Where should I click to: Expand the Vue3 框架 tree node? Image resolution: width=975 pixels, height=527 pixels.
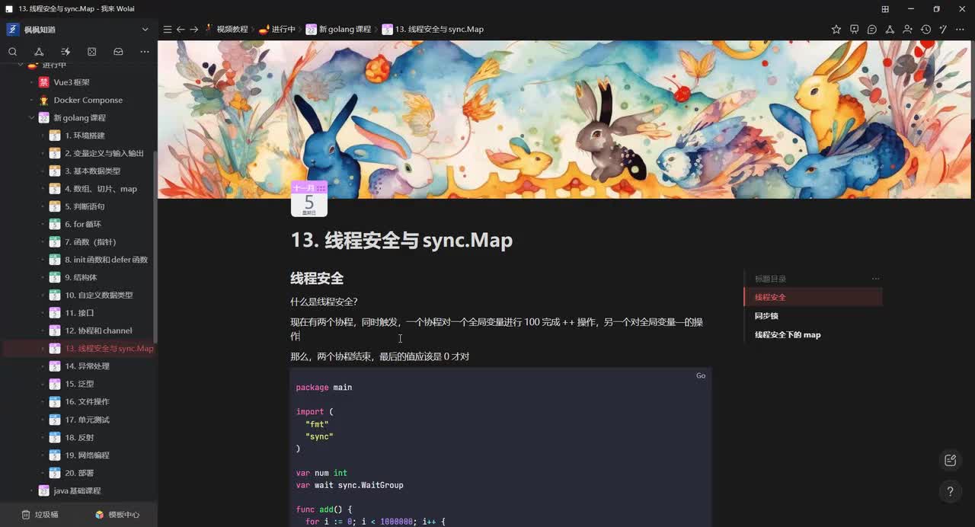pos(32,82)
